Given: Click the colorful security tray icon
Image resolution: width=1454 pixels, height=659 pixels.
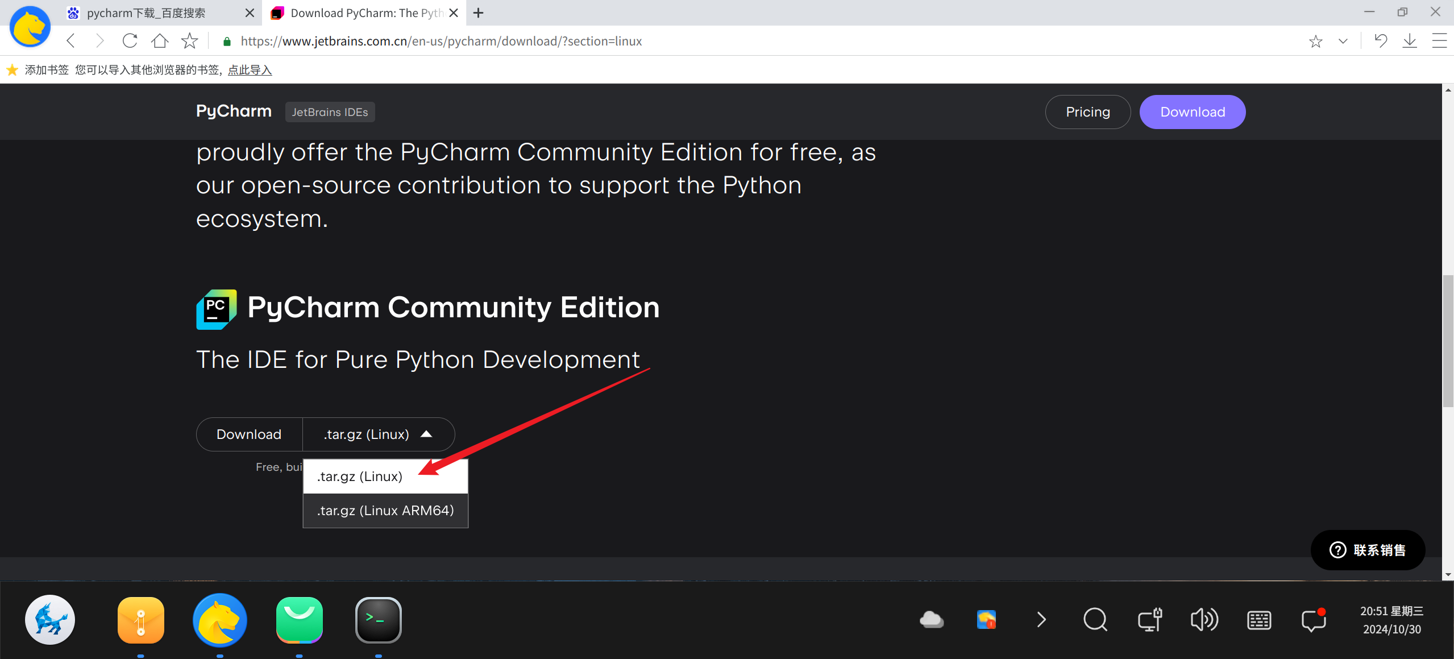Looking at the screenshot, I should (986, 620).
